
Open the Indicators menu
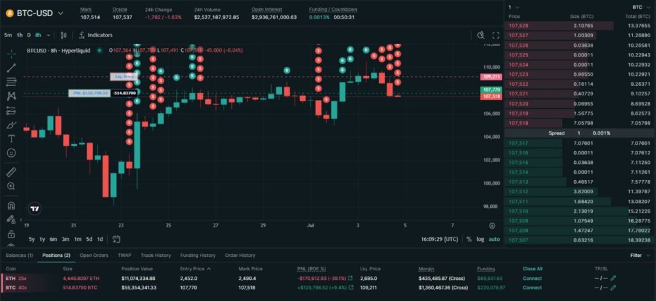click(95, 35)
